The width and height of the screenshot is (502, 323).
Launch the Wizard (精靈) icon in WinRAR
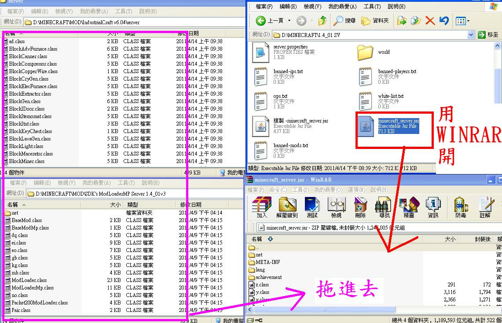[409, 208]
